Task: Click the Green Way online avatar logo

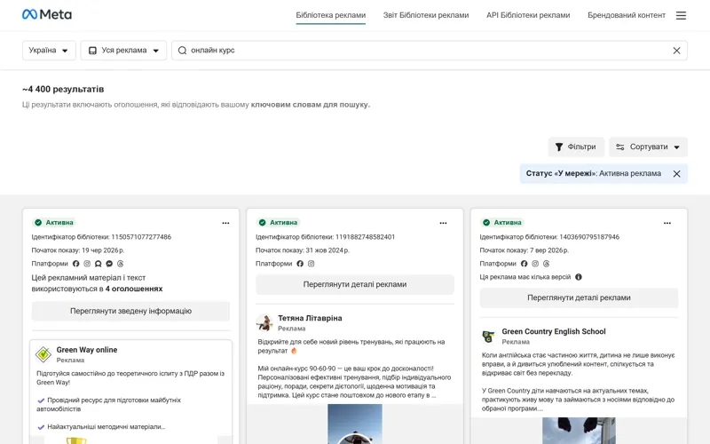Action: (43, 354)
